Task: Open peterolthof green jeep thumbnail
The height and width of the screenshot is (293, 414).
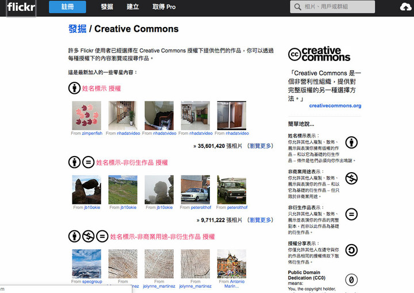Action: coord(232,189)
